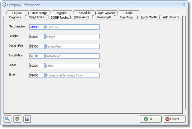The width and height of the screenshot is (192, 129).
Task: Close the Company Information window
Action: tap(184, 5)
